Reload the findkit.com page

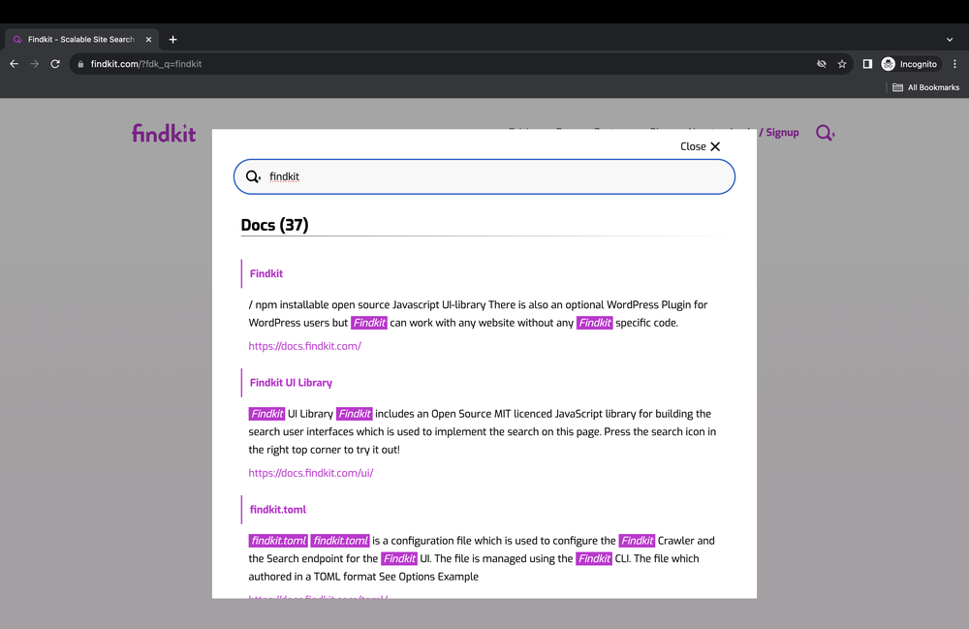pyautogui.click(x=55, y=64)
